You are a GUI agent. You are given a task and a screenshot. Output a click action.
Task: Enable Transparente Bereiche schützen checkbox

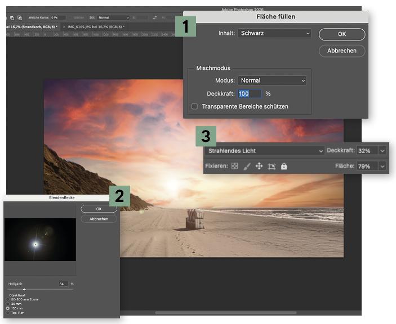[195, 106]
